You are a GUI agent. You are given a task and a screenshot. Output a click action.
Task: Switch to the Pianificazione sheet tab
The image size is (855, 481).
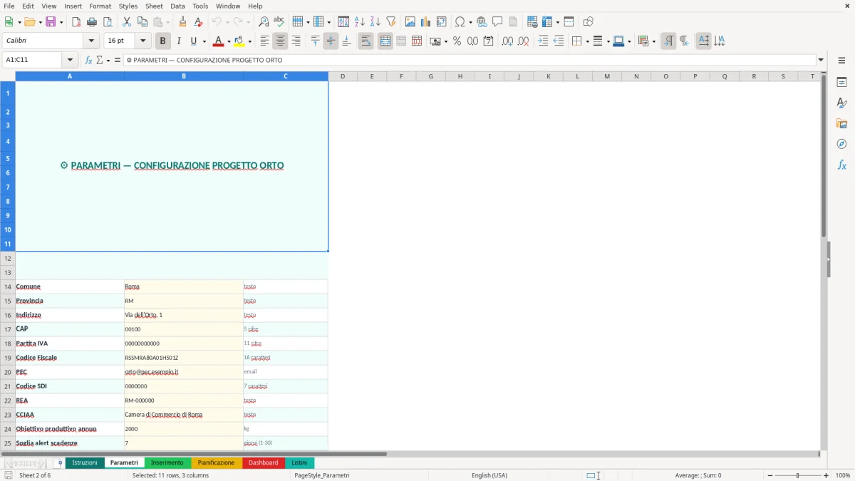point(216,462)
